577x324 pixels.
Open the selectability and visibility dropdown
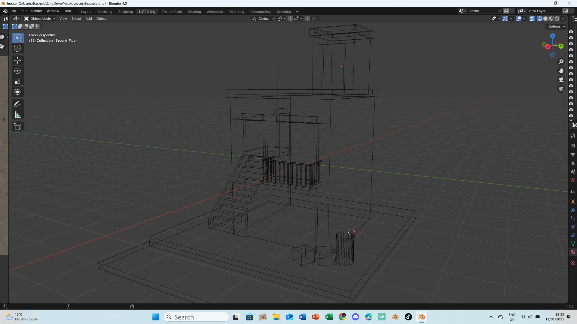click(496, 19)
